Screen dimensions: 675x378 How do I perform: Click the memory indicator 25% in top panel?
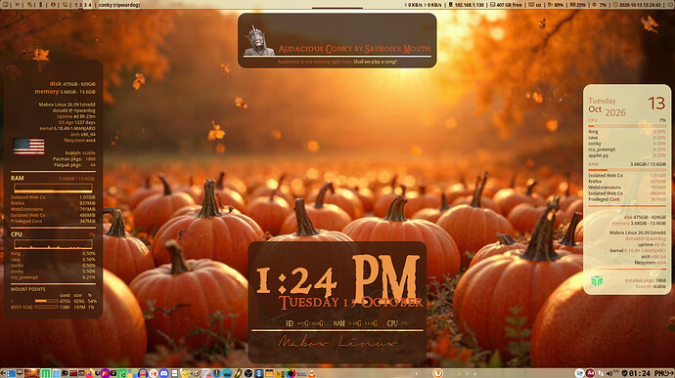coord(578,5)
